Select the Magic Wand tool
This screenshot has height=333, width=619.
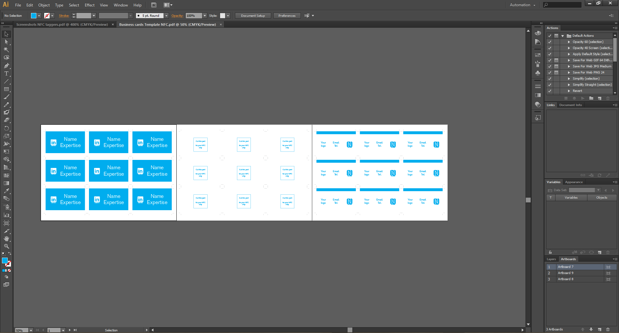[x=6, y=50]
